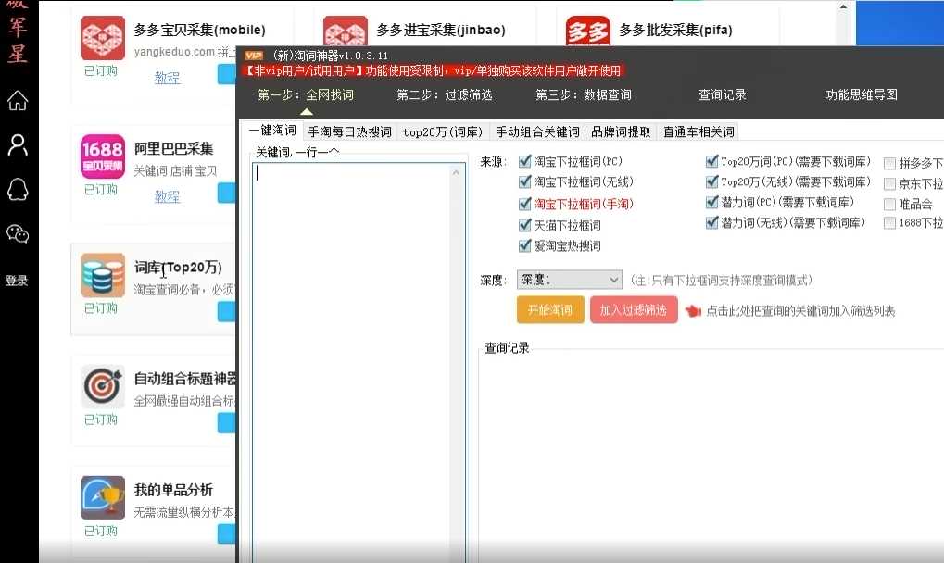Viewport: 944px width, 563px height.
Task: Click the 已订购 label under 自动组合标题神器
Action: [x=101, y=419]
